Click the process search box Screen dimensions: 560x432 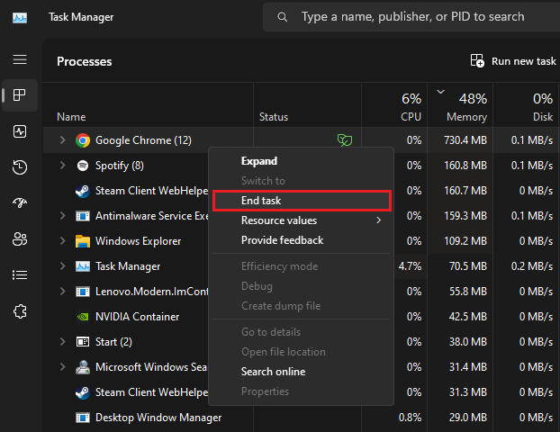tap(414, 17)
